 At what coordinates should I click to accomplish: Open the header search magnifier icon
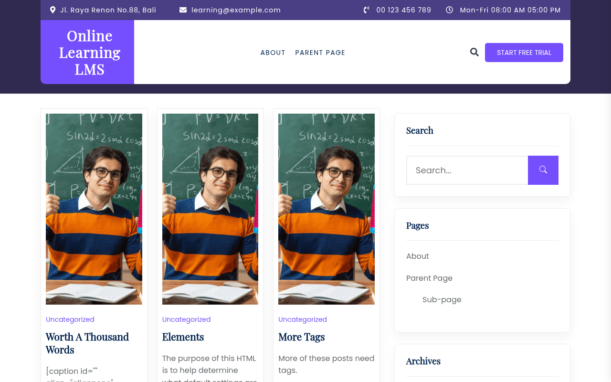pyautogui.click(x=474, y=52)
